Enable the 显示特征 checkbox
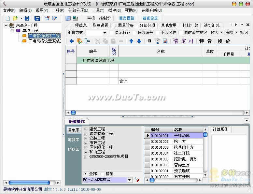253x194 pixels. [112, 33]
